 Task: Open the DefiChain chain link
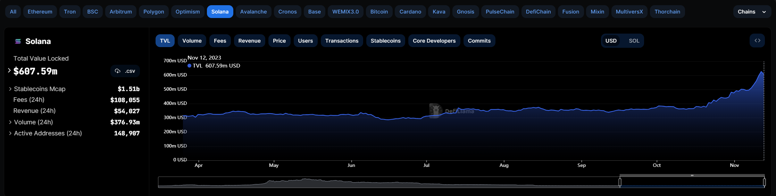(538, 11)
